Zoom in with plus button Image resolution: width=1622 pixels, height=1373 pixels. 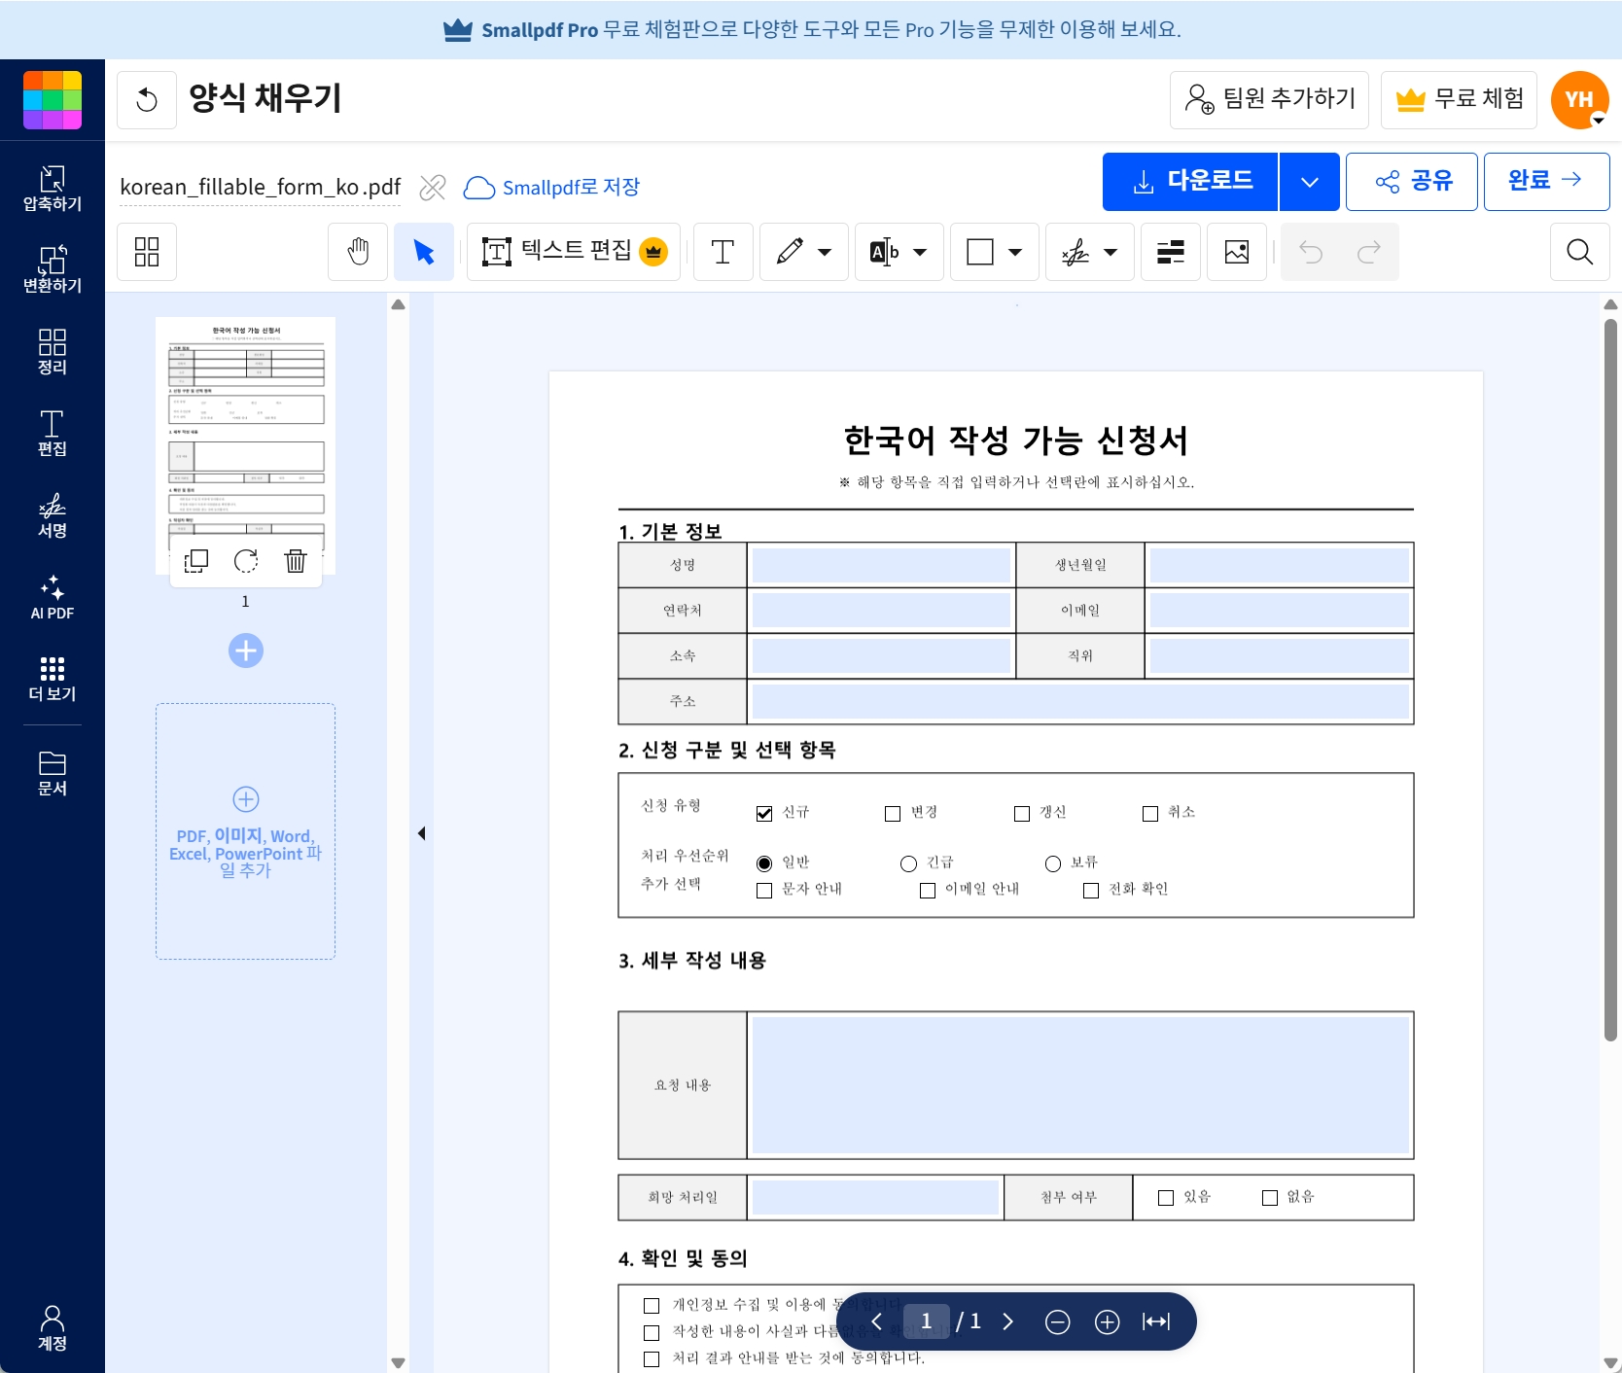click(1108, 1321)
